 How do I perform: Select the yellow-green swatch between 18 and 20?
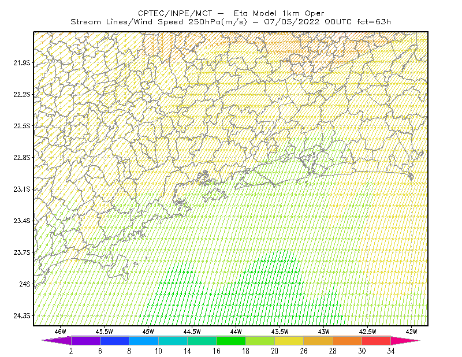[x=260, y=340]
